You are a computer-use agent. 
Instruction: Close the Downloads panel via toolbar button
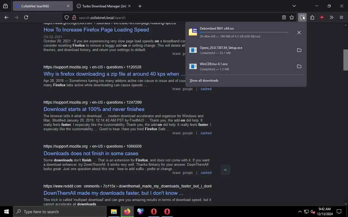click(302, 17)
